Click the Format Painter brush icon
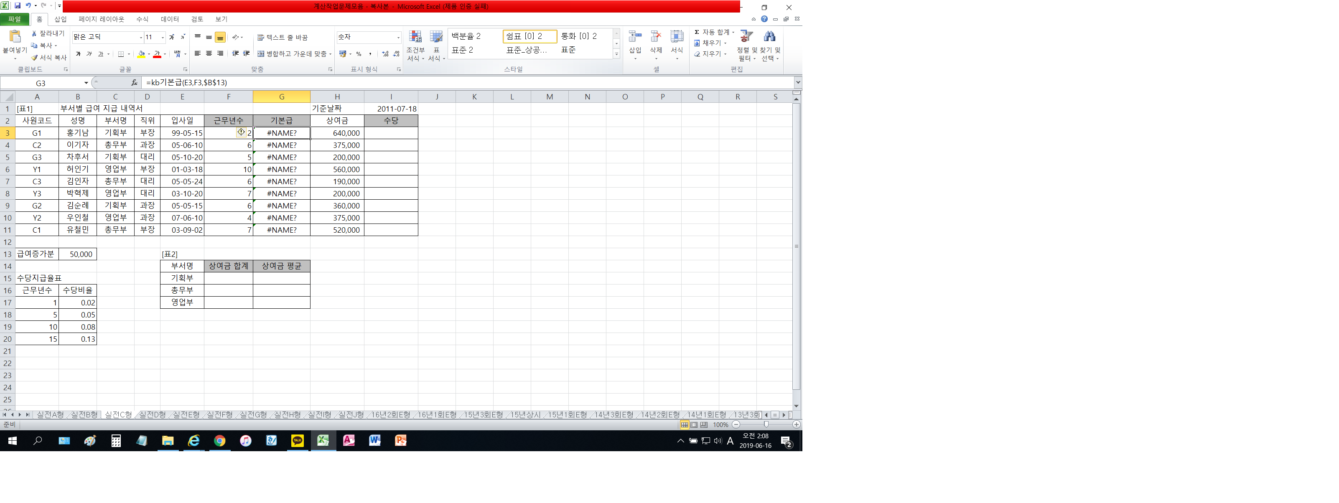The width and height of the screenshot is (1339, 503). click(34, 57)
